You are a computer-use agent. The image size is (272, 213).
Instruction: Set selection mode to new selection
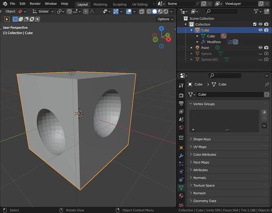pyautogui.click(x=15, y=19)
